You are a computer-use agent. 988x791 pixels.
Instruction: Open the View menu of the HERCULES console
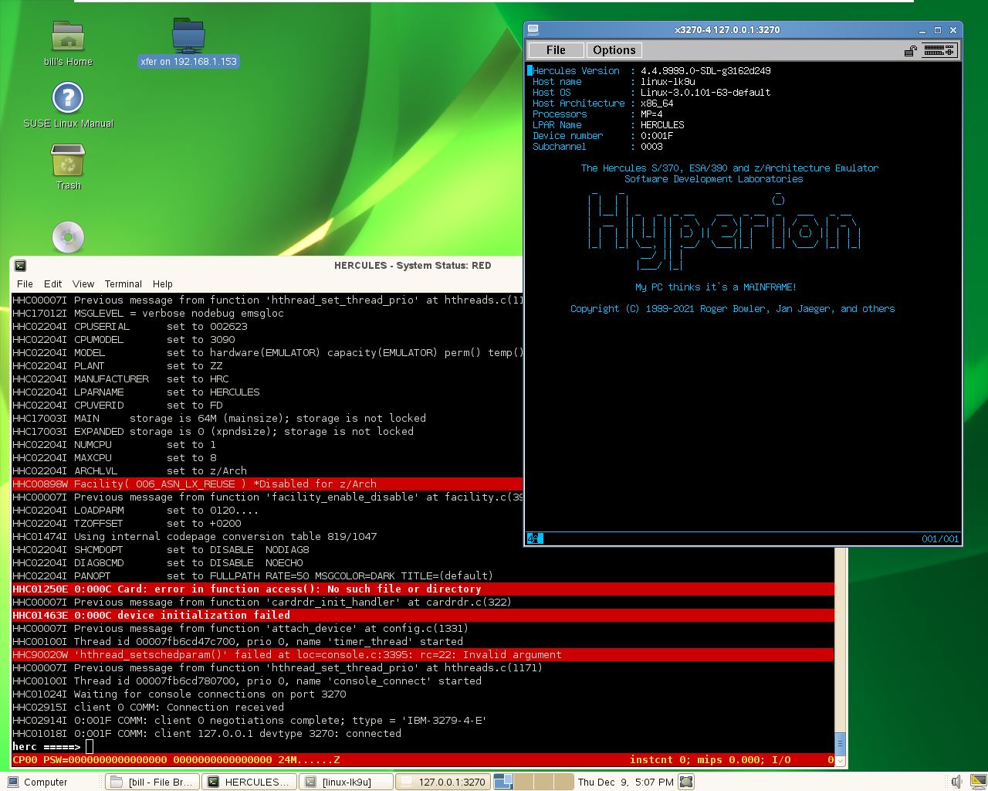83,283
